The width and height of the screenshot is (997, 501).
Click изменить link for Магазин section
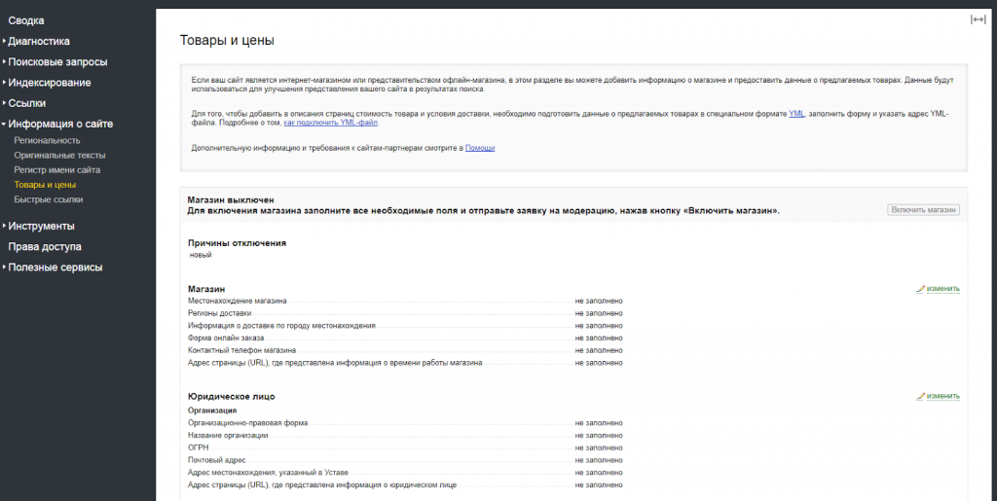pos(942,289)
